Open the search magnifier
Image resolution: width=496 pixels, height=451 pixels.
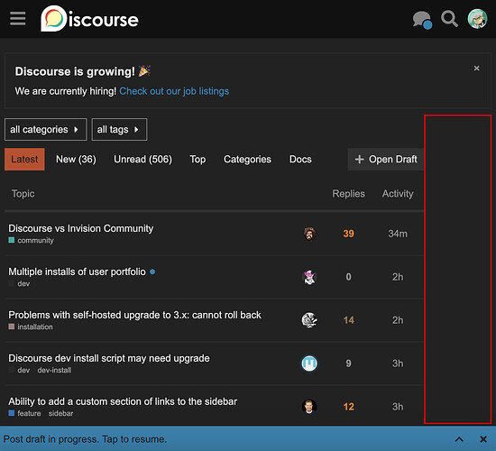pyautogui.click(x=449, y=19)
